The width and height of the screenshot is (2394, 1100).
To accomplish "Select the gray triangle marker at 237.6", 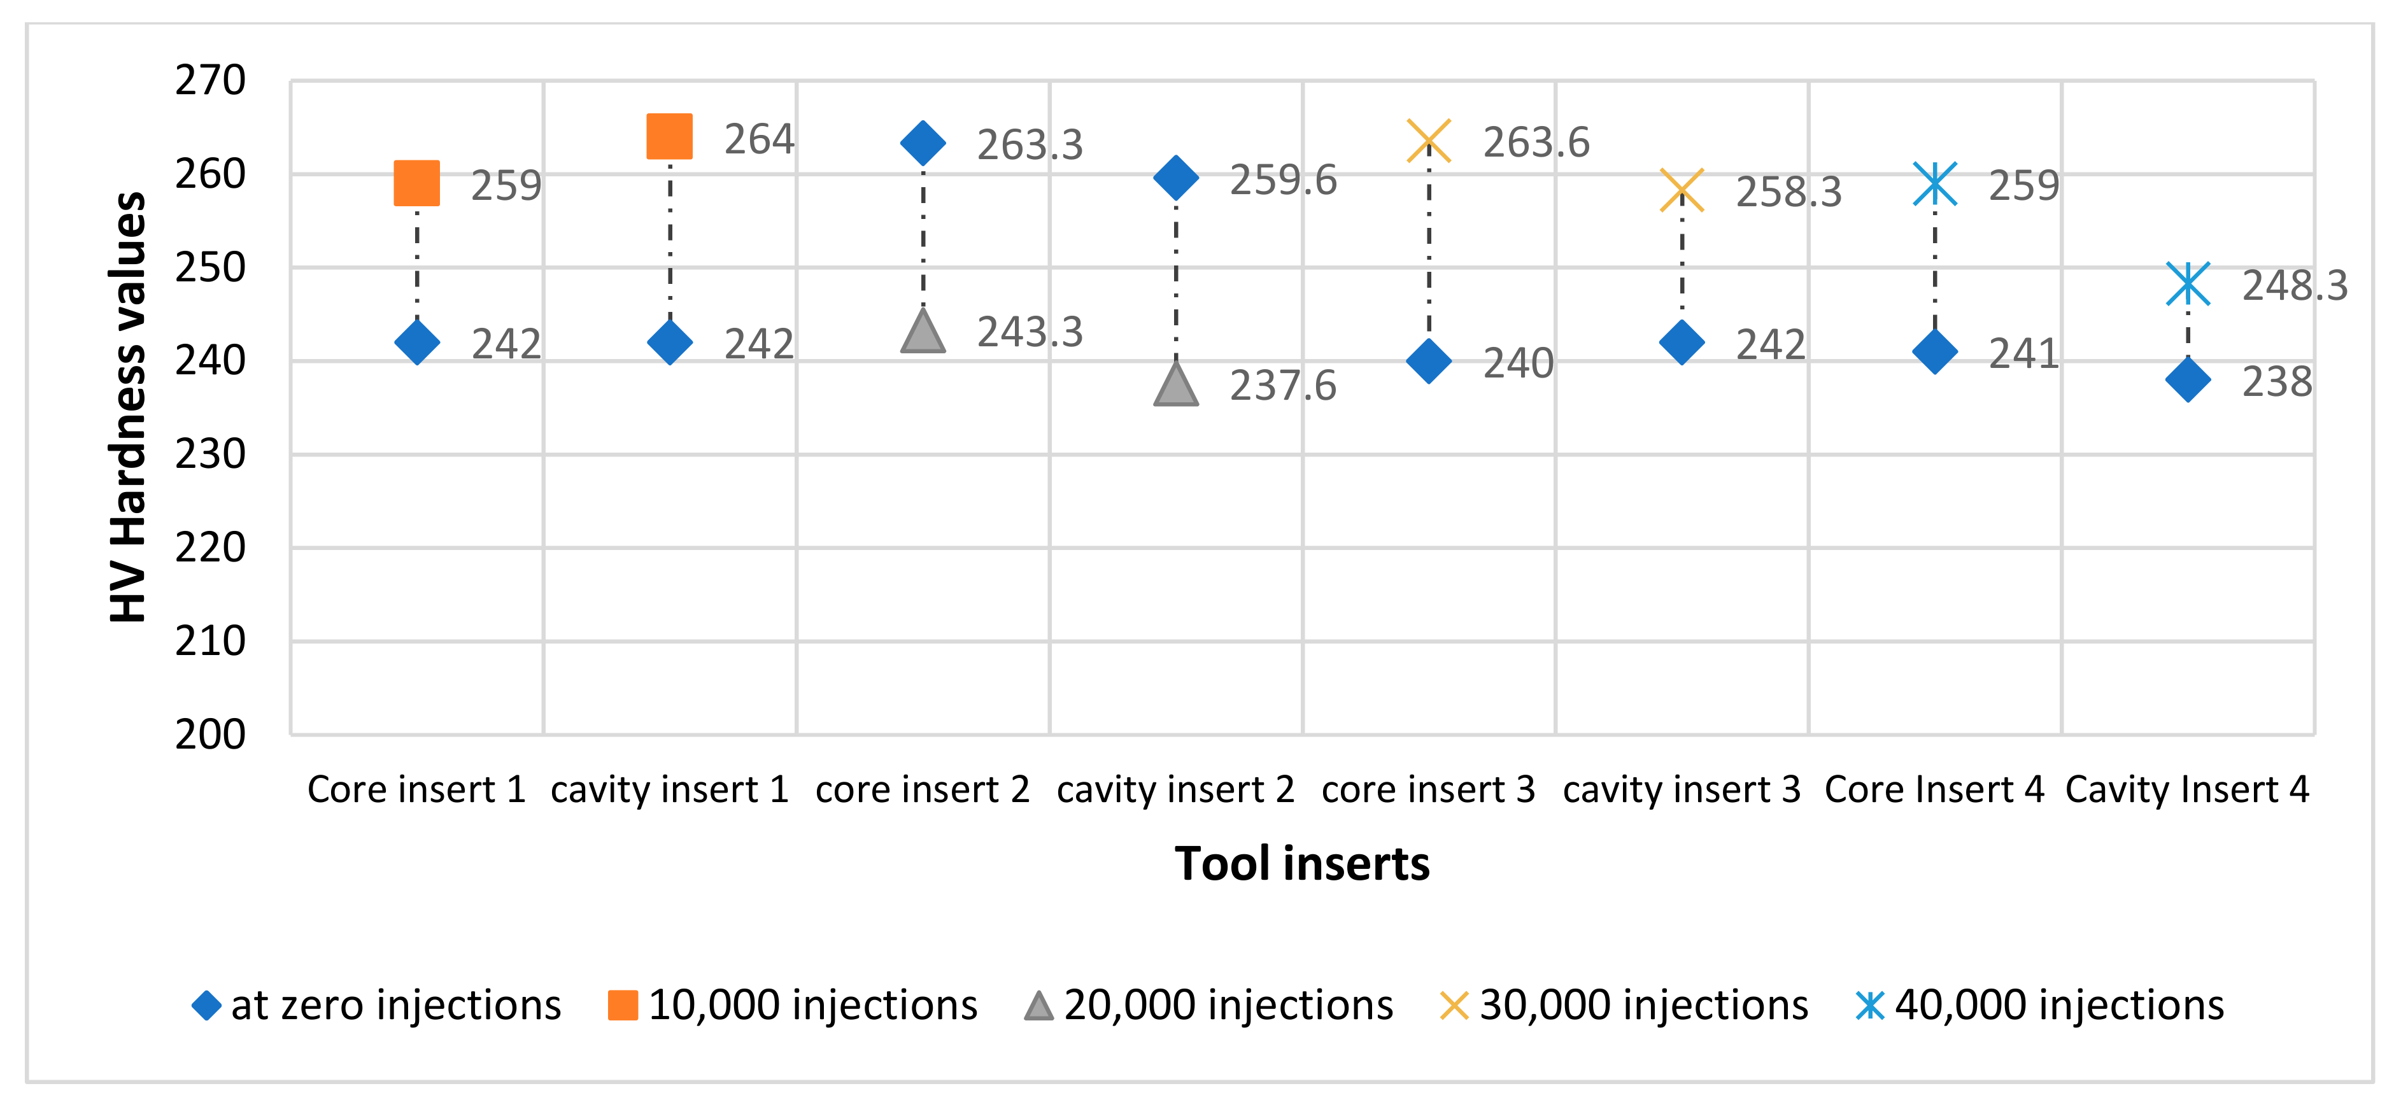I will point(1175,384).
